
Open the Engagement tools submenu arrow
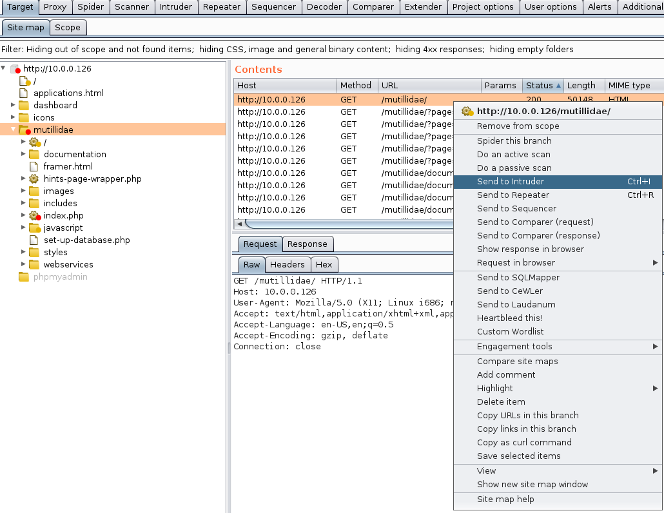(x=655, y=347)
